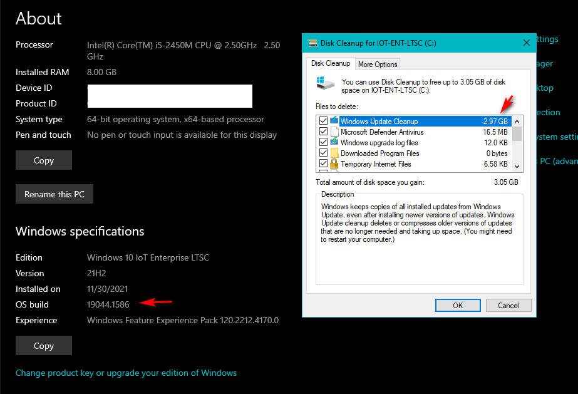
Task: Select the Disk Cleanup tab
Action: click(331, 63)
